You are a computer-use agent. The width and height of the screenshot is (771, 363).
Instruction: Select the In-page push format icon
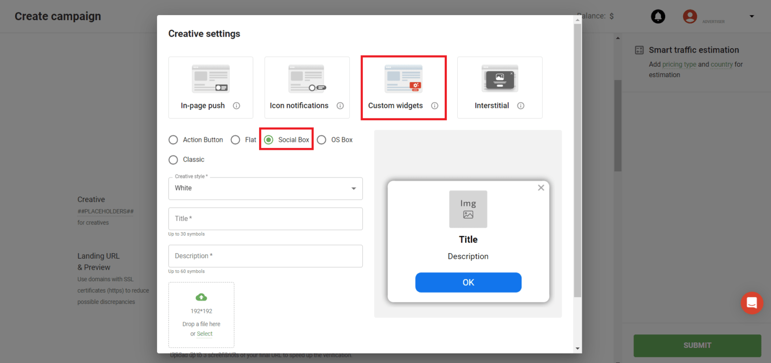point(210,78)
